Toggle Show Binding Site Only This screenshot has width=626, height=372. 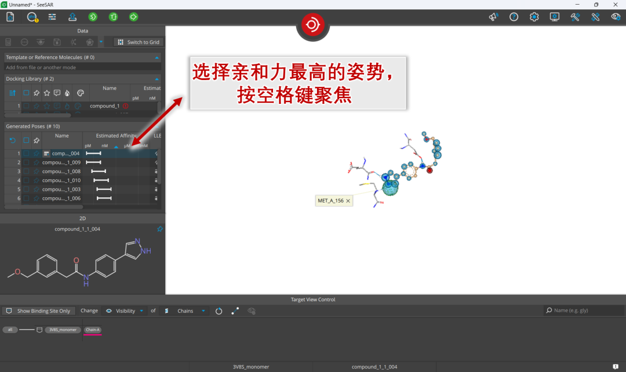(x=38, y=311)
